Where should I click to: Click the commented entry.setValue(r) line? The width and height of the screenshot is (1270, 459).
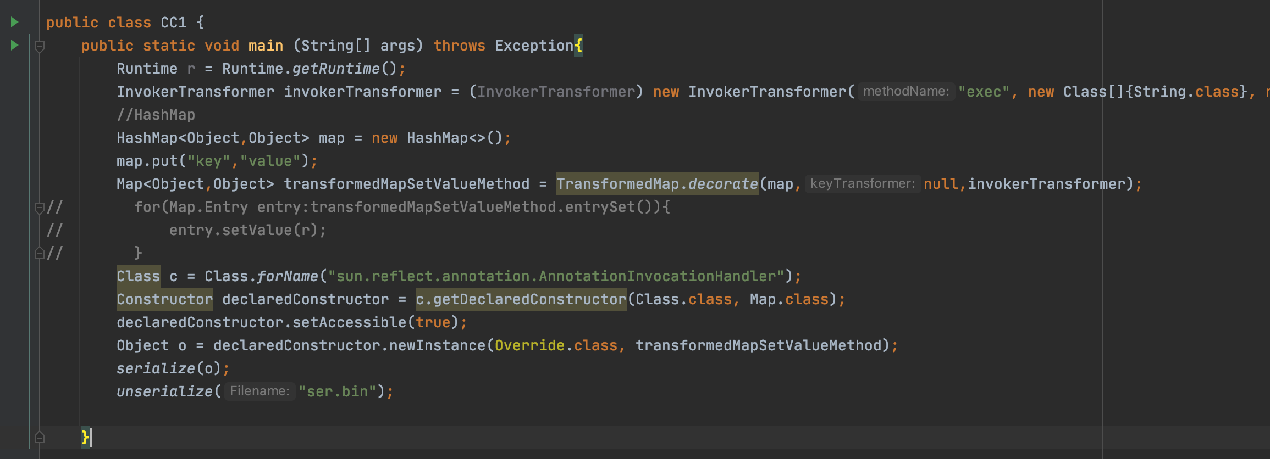248,230
